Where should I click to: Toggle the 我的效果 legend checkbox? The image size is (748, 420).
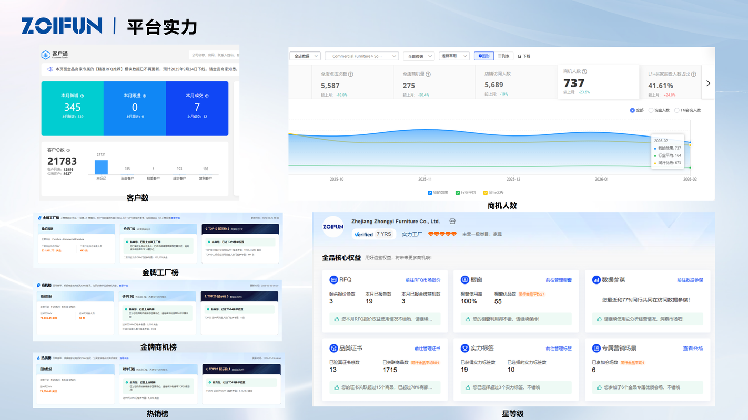pos(430,193)
